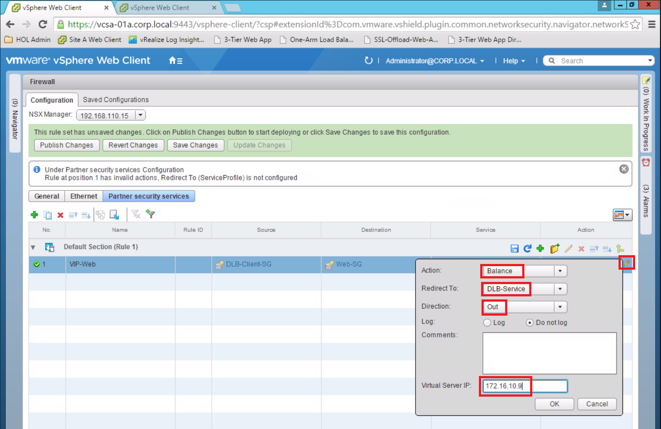Move the Default Section up

pos(594,249)
